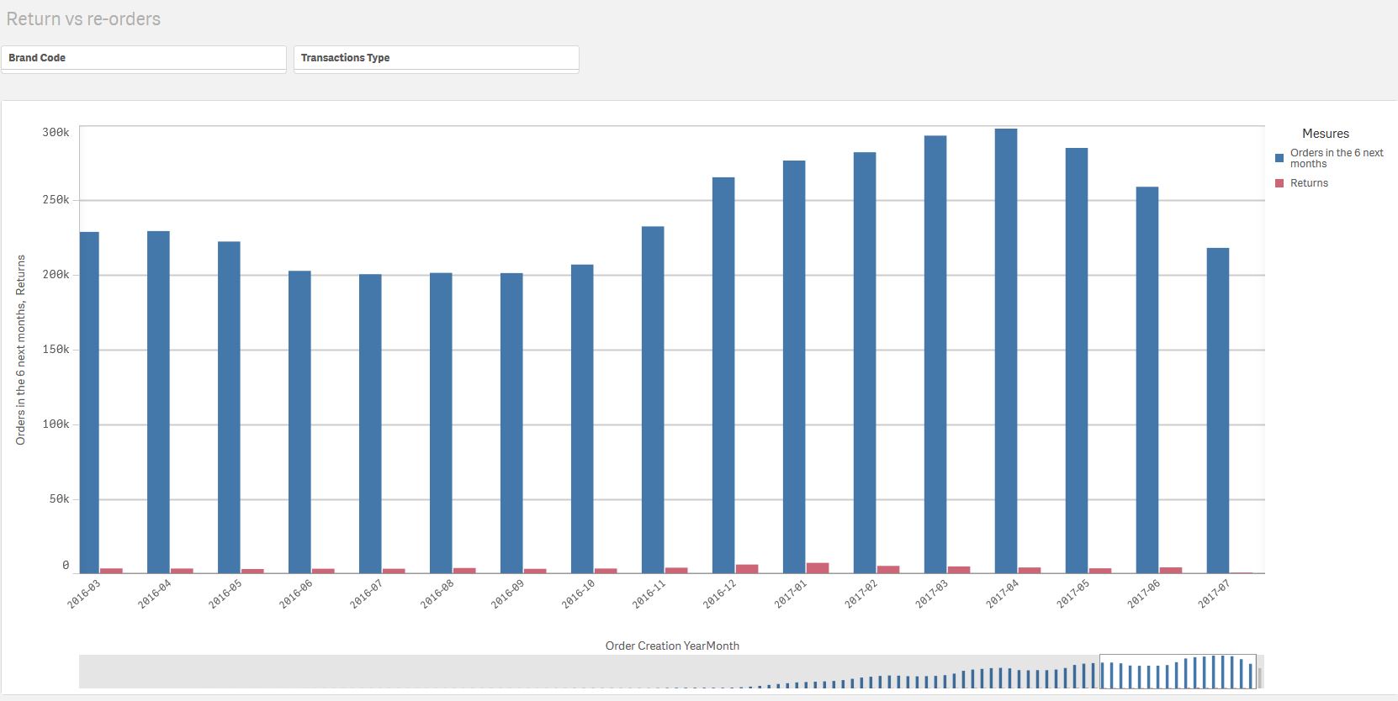Select the blue bar for 2016-04

(x=158, y=402)
